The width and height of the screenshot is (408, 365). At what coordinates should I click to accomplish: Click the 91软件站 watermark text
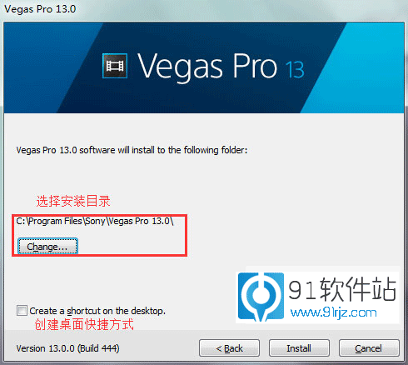[342, 290]
